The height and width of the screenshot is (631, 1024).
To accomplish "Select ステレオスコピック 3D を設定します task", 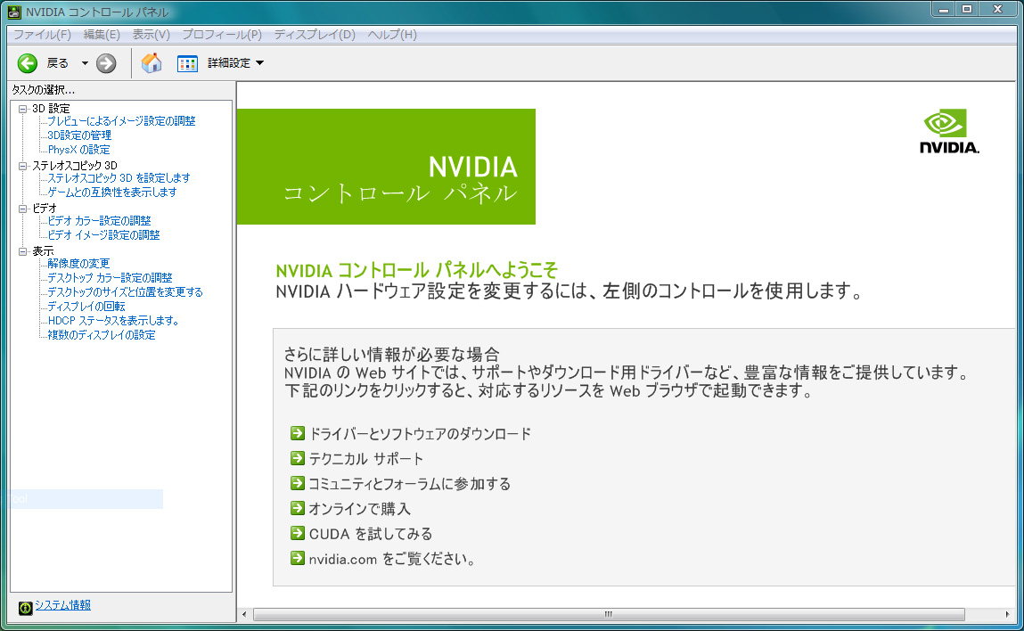I will [119, 177].
